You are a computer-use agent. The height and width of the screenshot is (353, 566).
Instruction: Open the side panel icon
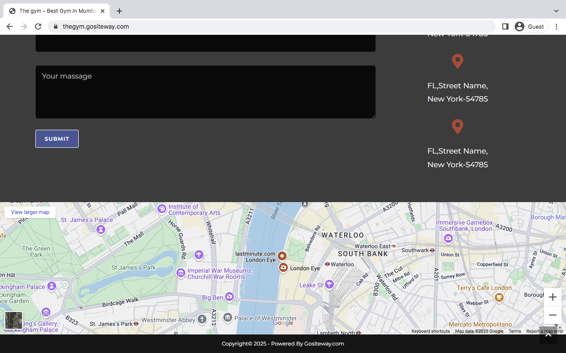(x=505, y=26)
